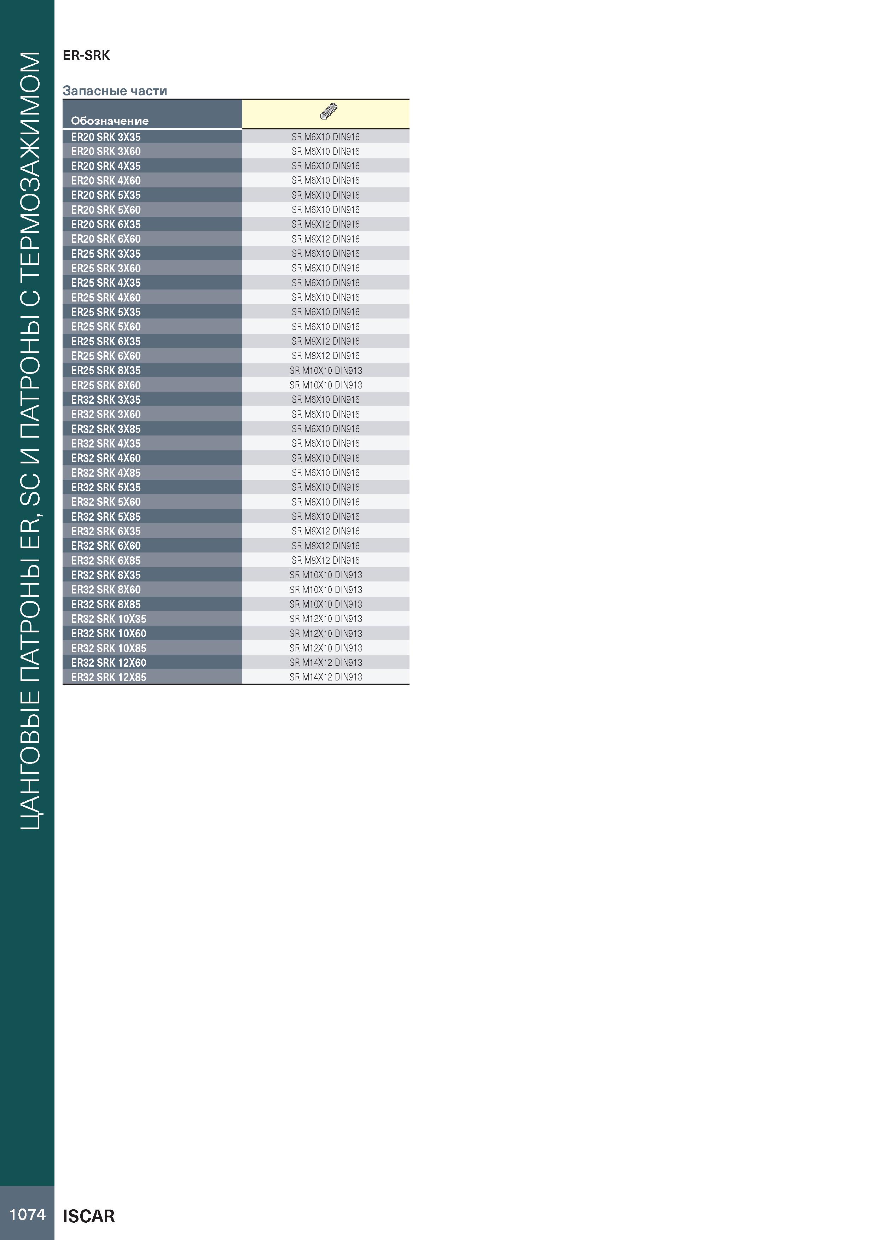Click the ER20 SRK 6X60 row label

click(106, 239)
